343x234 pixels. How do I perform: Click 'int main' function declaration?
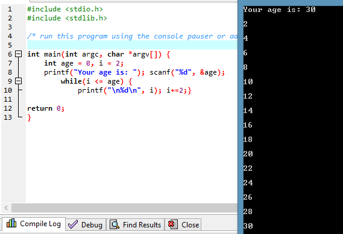(x=99, y=54)
